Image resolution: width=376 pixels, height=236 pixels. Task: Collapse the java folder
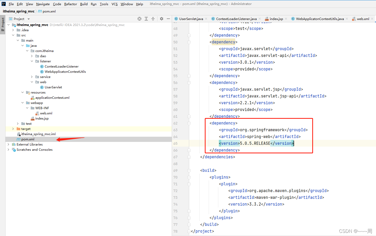[22, 45]
